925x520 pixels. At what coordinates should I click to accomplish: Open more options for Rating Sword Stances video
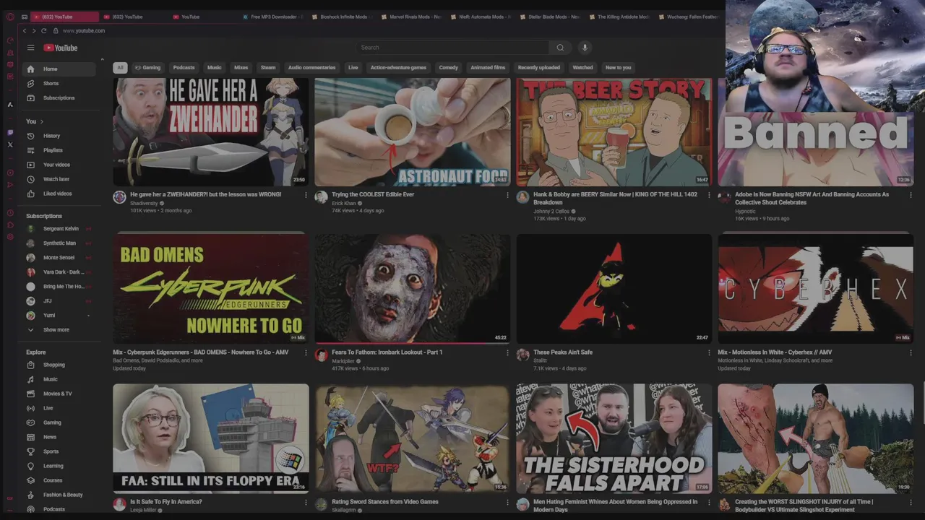pos(507,502)
